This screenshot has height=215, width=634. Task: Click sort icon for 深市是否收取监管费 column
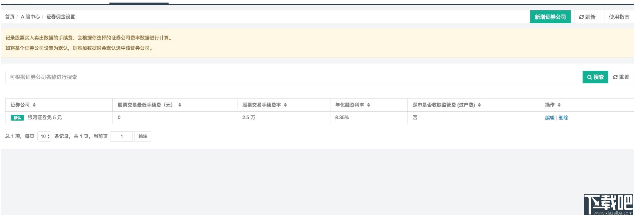479,105
